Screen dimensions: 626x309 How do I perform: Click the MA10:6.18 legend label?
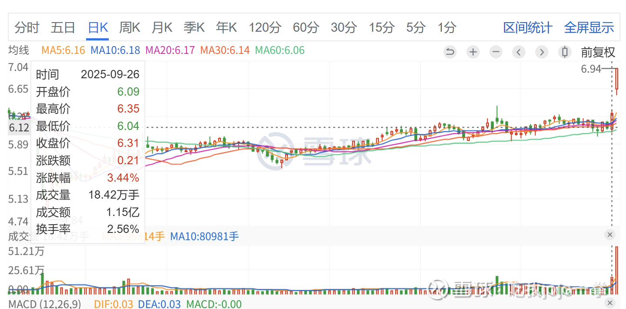coord(115,50)
